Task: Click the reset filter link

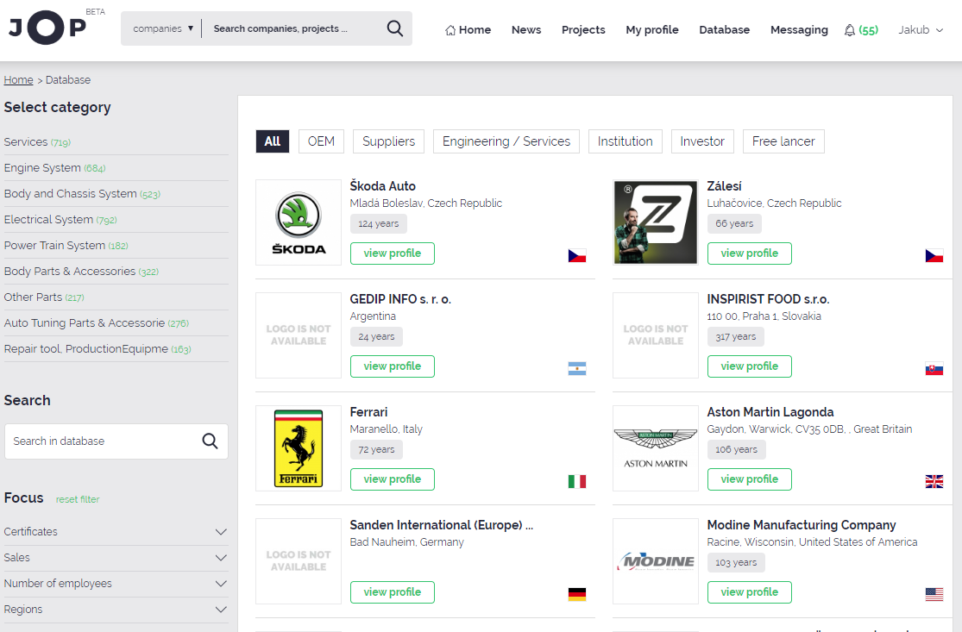Action: point(78,499)
